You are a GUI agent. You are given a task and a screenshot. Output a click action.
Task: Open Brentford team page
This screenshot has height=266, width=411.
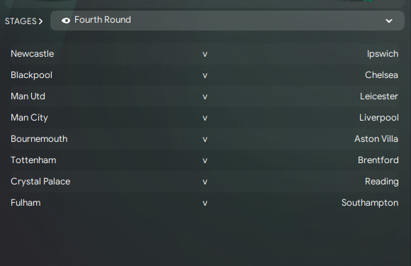tap(378, 160)
